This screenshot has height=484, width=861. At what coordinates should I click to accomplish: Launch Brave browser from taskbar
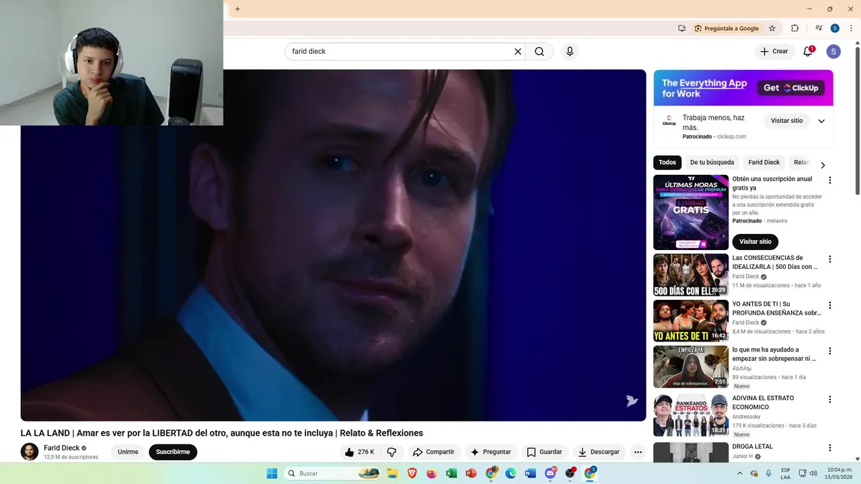tap(412, 473)
